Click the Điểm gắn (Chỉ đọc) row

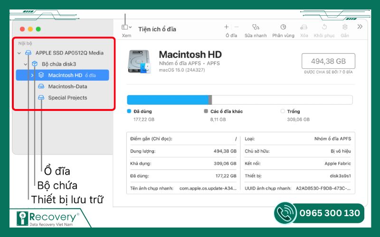pos(183,139)
